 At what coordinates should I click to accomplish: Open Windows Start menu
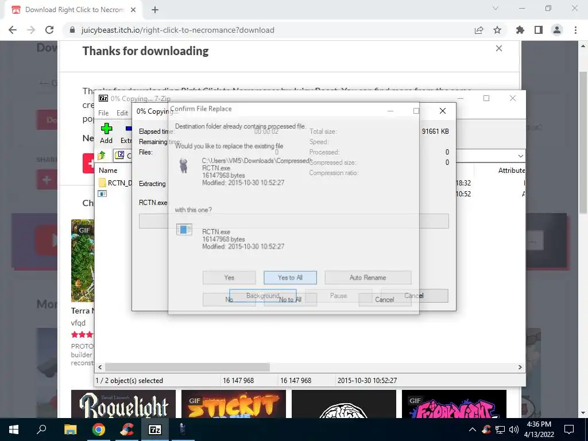click(x=14, y=430)
